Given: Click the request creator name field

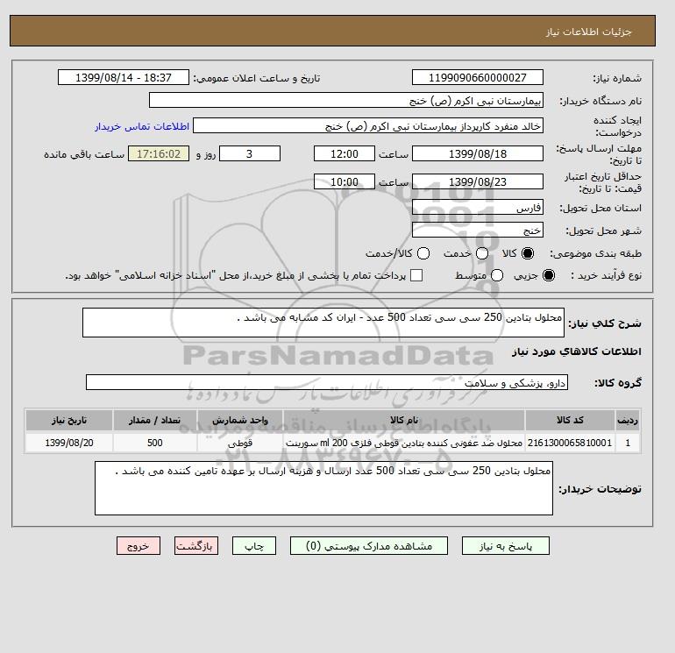Looking at the screenshot, I should click(x=368, y=125).
